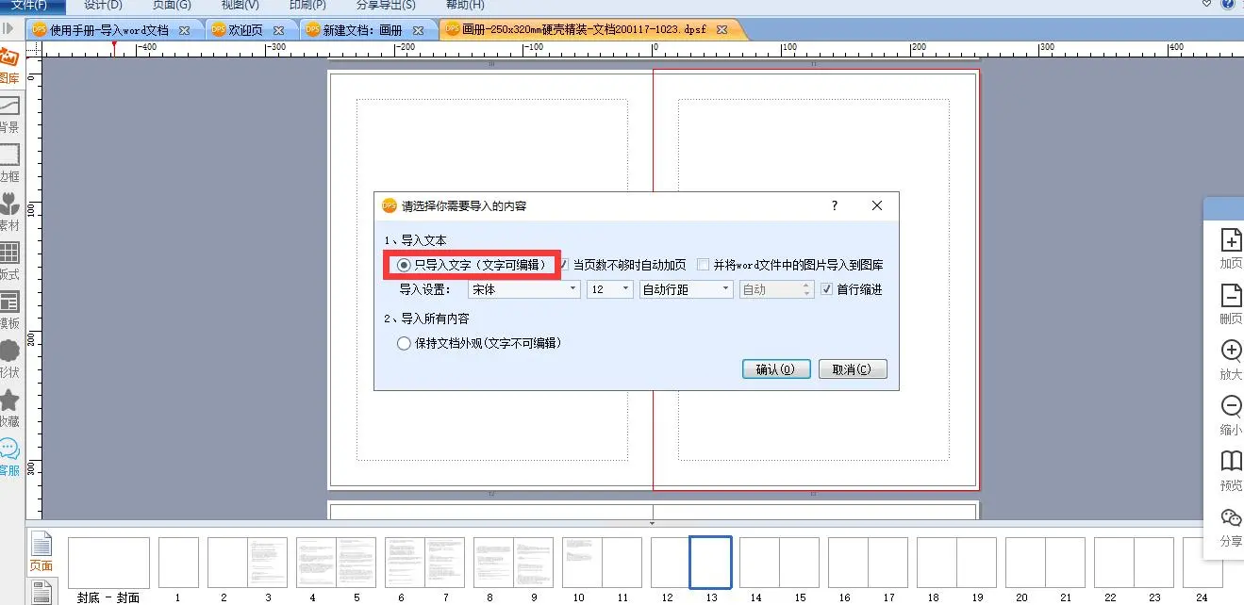Switch to 使用手册-导入word文档 tab

[108, 30]
